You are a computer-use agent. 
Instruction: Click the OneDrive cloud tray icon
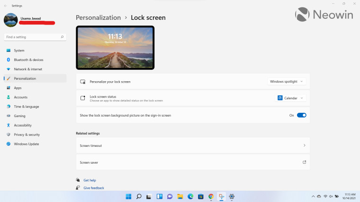point(319,196)
